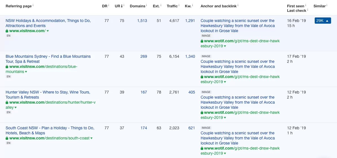Open Hunter Valley NSW referring page title
This screenshot has width=337, height=158.
coord(48,95)
